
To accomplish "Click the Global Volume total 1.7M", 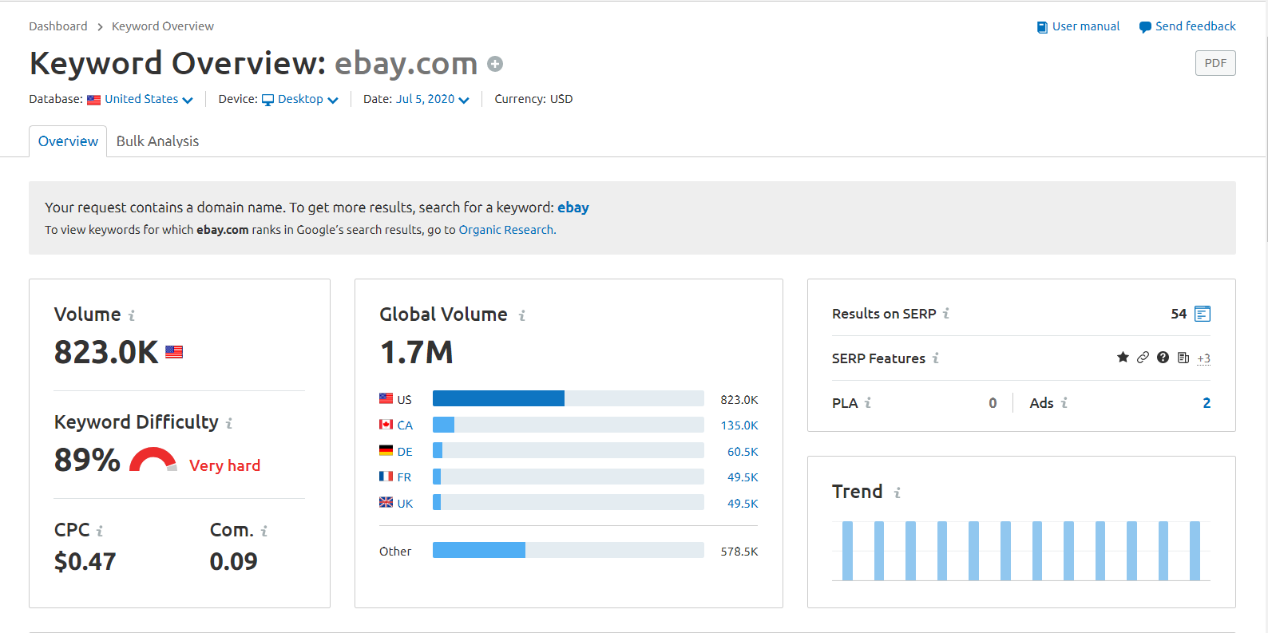I will click(x=416, y=352).
